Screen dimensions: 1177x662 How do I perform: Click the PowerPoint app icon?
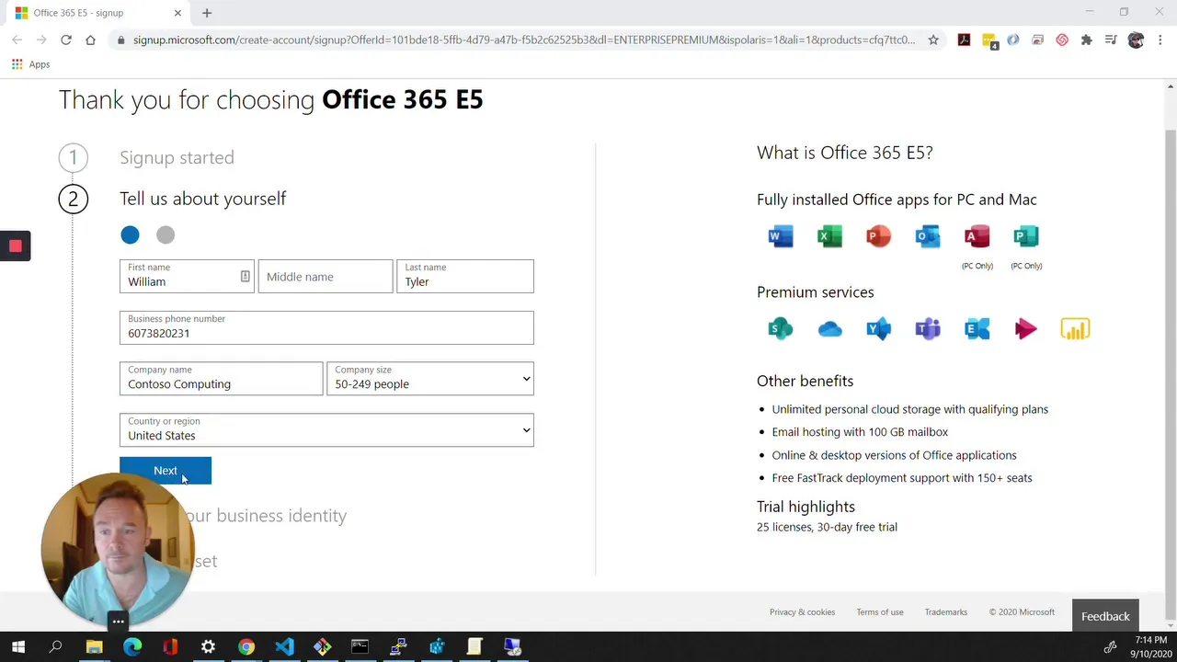878,236
